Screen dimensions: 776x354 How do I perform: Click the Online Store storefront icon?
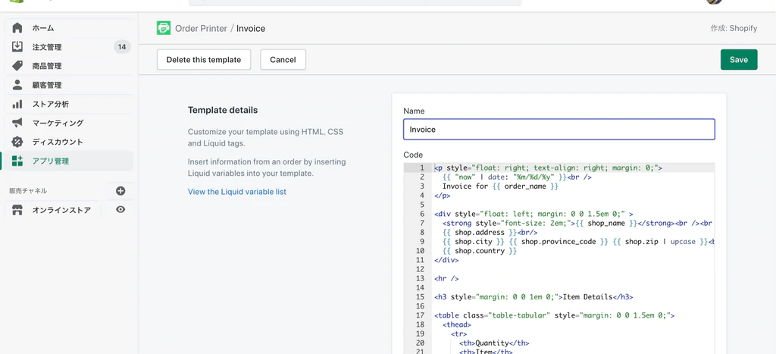[17, 210]
